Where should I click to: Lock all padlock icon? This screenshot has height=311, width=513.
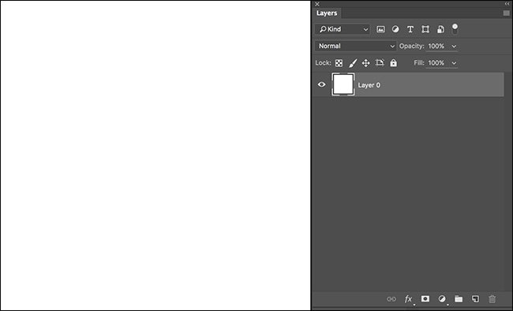click(393, 63)
